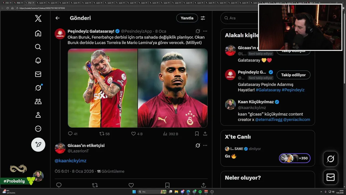Open the Windows Start button
The height and width of the screenshot is (195, 346).
pos(134,192)
